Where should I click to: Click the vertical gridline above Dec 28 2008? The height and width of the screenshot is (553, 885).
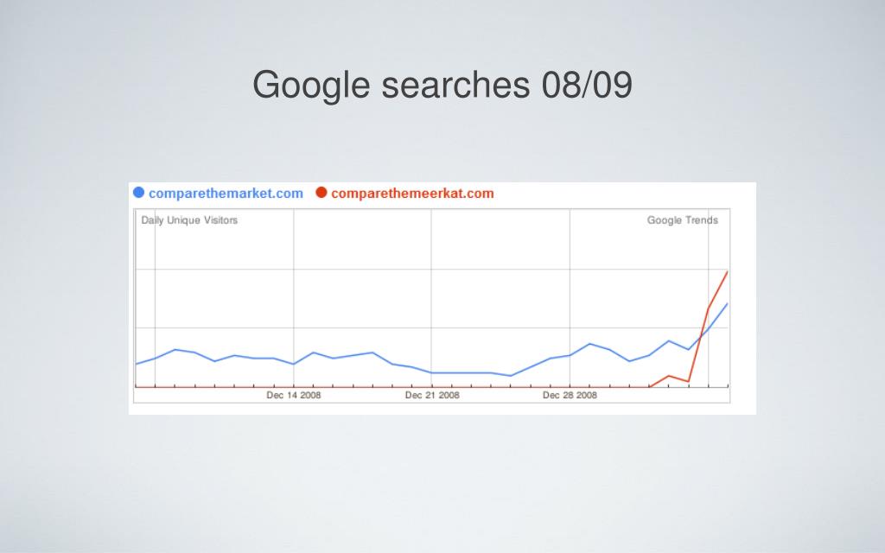(570, 283)
